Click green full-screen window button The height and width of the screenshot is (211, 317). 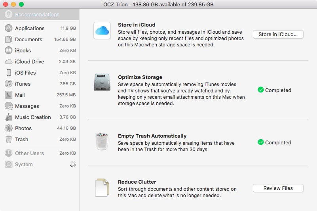point(21,4)
